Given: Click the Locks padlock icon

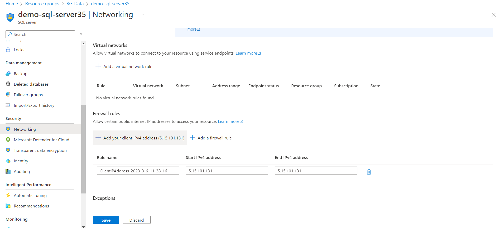Looking at the screenshot, I should 8,50.
